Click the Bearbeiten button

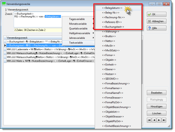click(x=156, y=93)
